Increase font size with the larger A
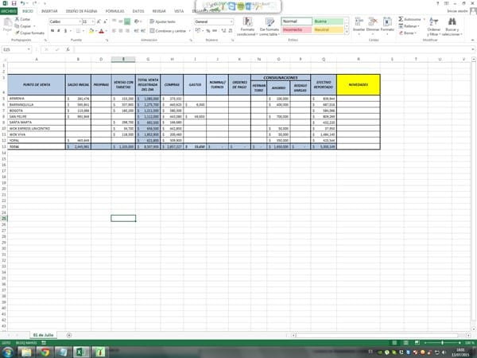Image resolution: width=477 pixels, height=358 pixels. point(99,21)
